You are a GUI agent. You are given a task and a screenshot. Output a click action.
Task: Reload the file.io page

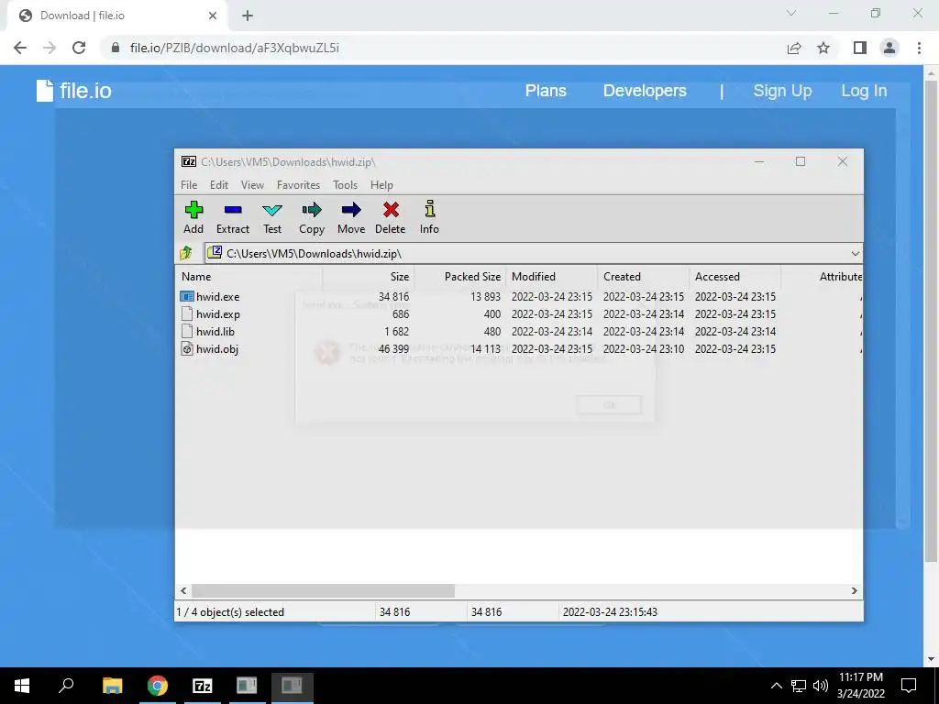tap(79, 48)
